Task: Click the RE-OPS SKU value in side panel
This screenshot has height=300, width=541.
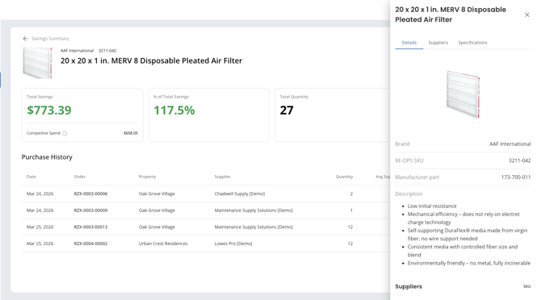Action: coord(520,160)
